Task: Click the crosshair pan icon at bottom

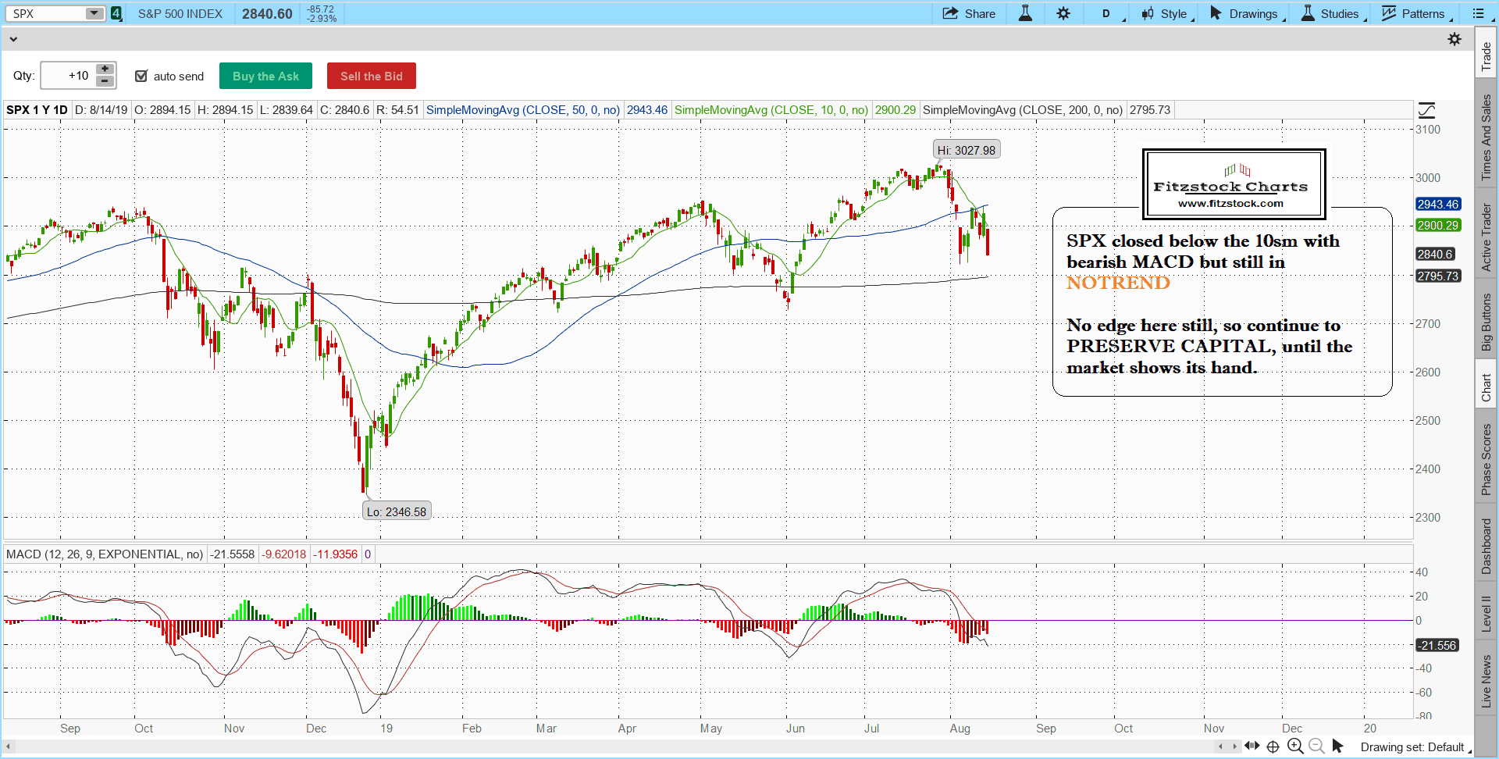Action: [1273, 747]
